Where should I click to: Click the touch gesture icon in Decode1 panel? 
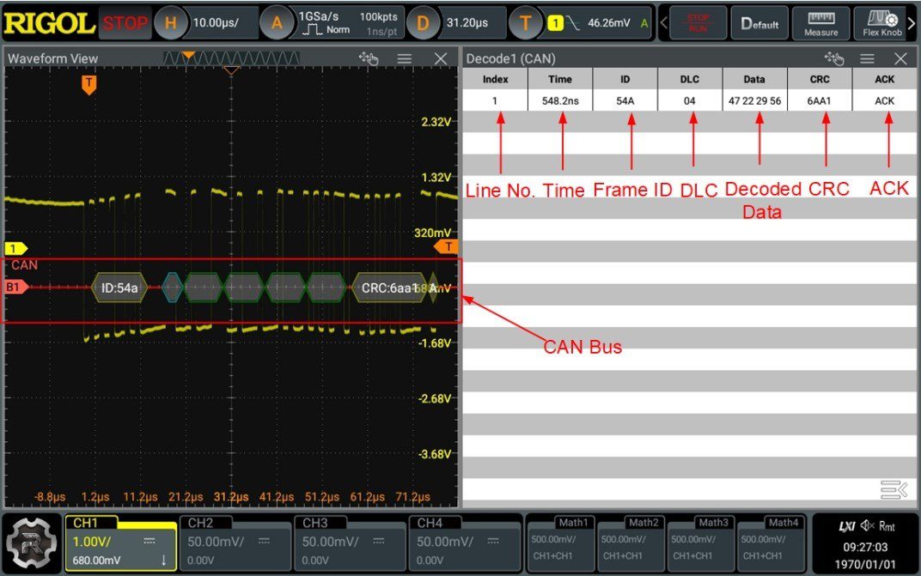(833, 58)
